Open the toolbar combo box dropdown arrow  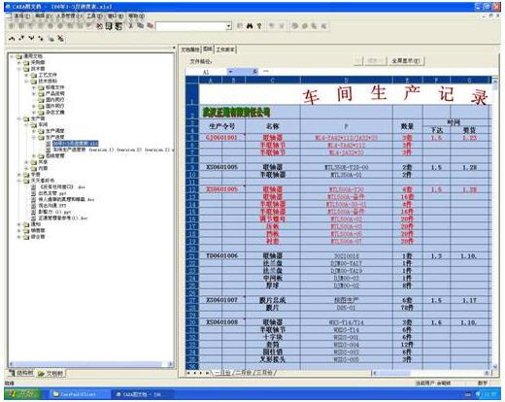[x=228, y=26]
